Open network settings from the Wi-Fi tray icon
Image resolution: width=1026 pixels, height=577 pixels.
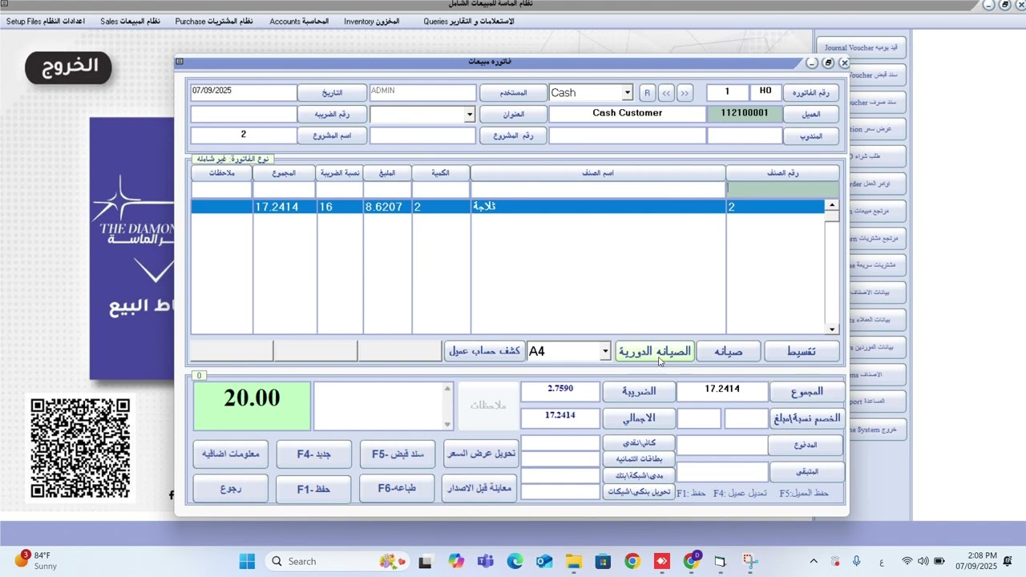(x=907, y=561)
